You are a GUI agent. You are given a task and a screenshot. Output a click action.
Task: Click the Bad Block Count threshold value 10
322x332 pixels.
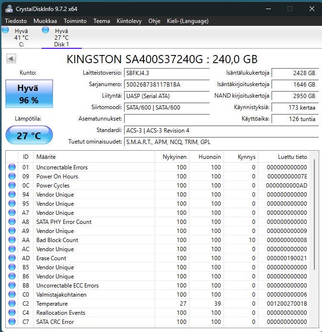click(x=252, y=240)
